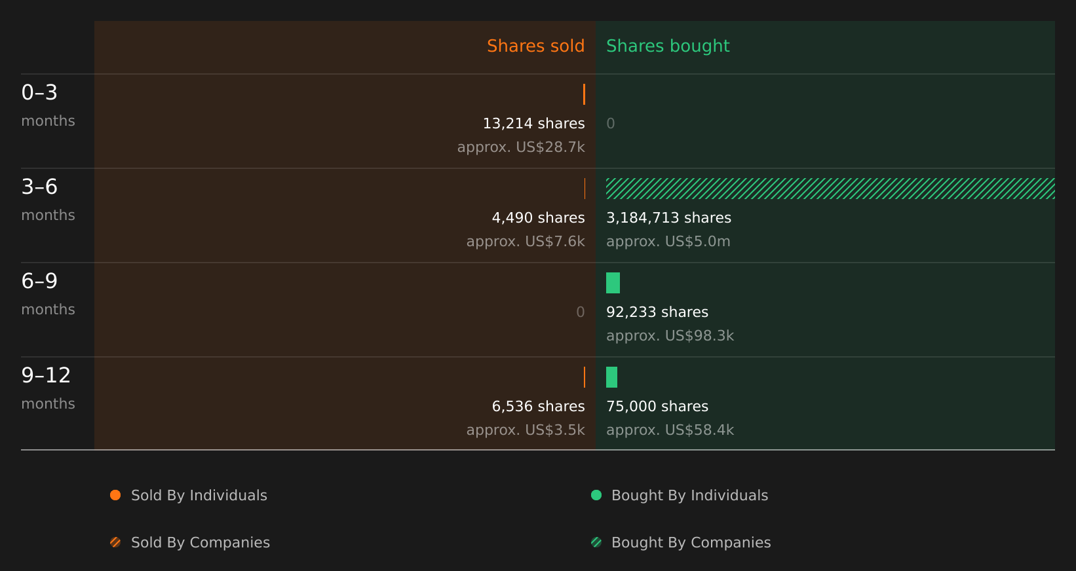Click the 6-9 months row label
Image resolution: width=1076 pixels, height=571 pixels.
[x=48, y=293]
